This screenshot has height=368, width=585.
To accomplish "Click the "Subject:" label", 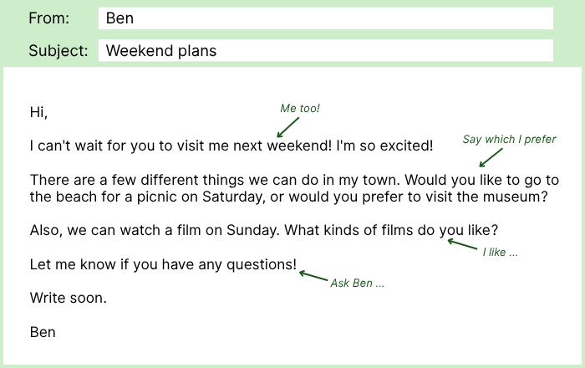I will [58, 50].
